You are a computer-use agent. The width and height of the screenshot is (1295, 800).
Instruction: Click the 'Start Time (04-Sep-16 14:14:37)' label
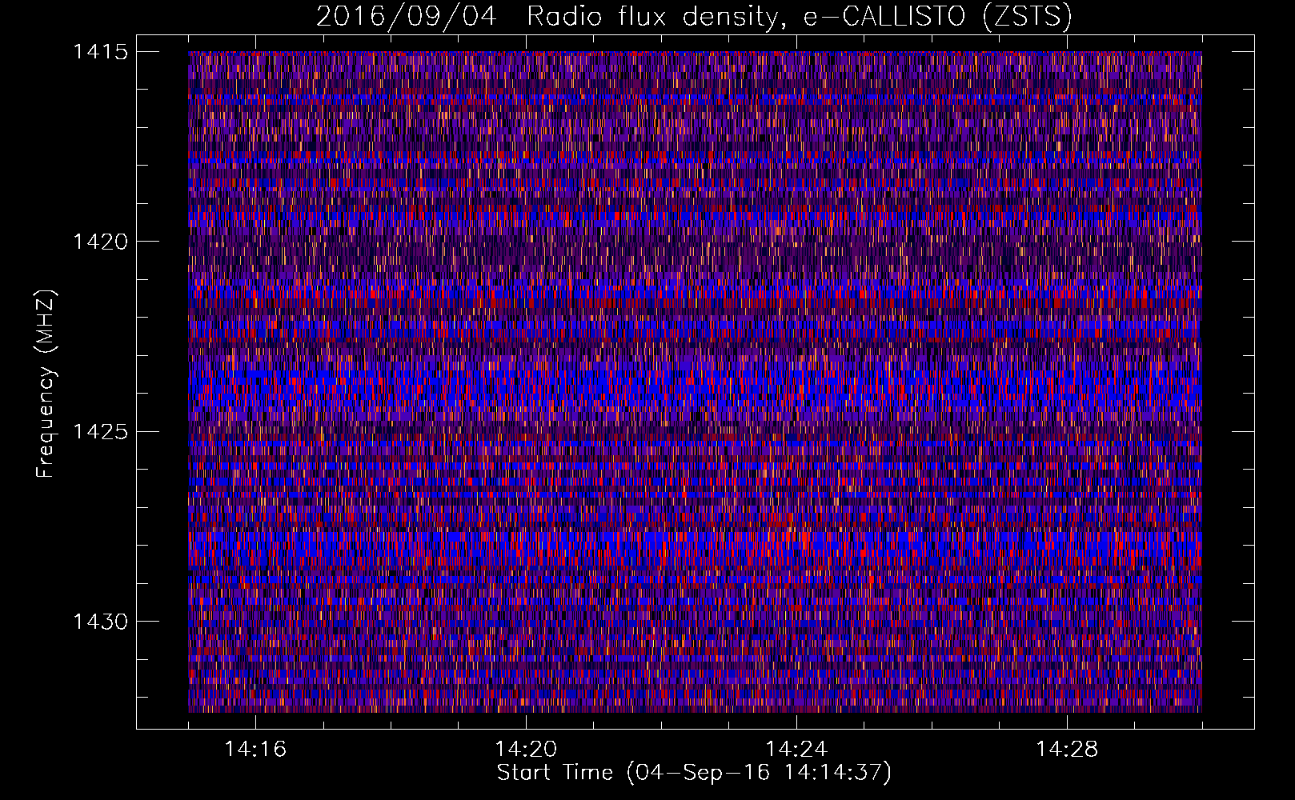coord(694,773)
